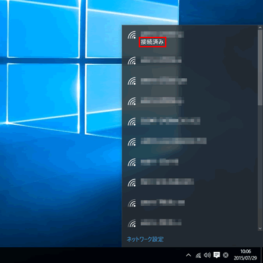Click the 接続済み status text

[x=153, y=42]
